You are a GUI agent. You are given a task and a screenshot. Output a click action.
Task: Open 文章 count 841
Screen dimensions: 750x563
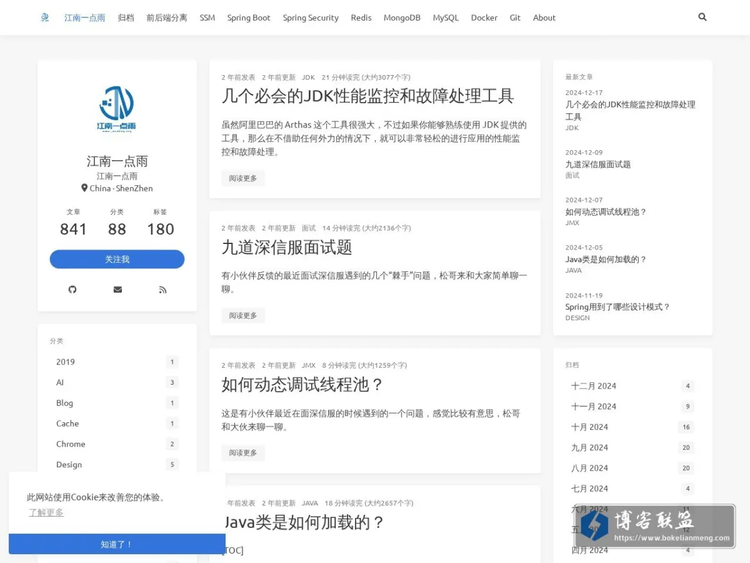(73, 230)
